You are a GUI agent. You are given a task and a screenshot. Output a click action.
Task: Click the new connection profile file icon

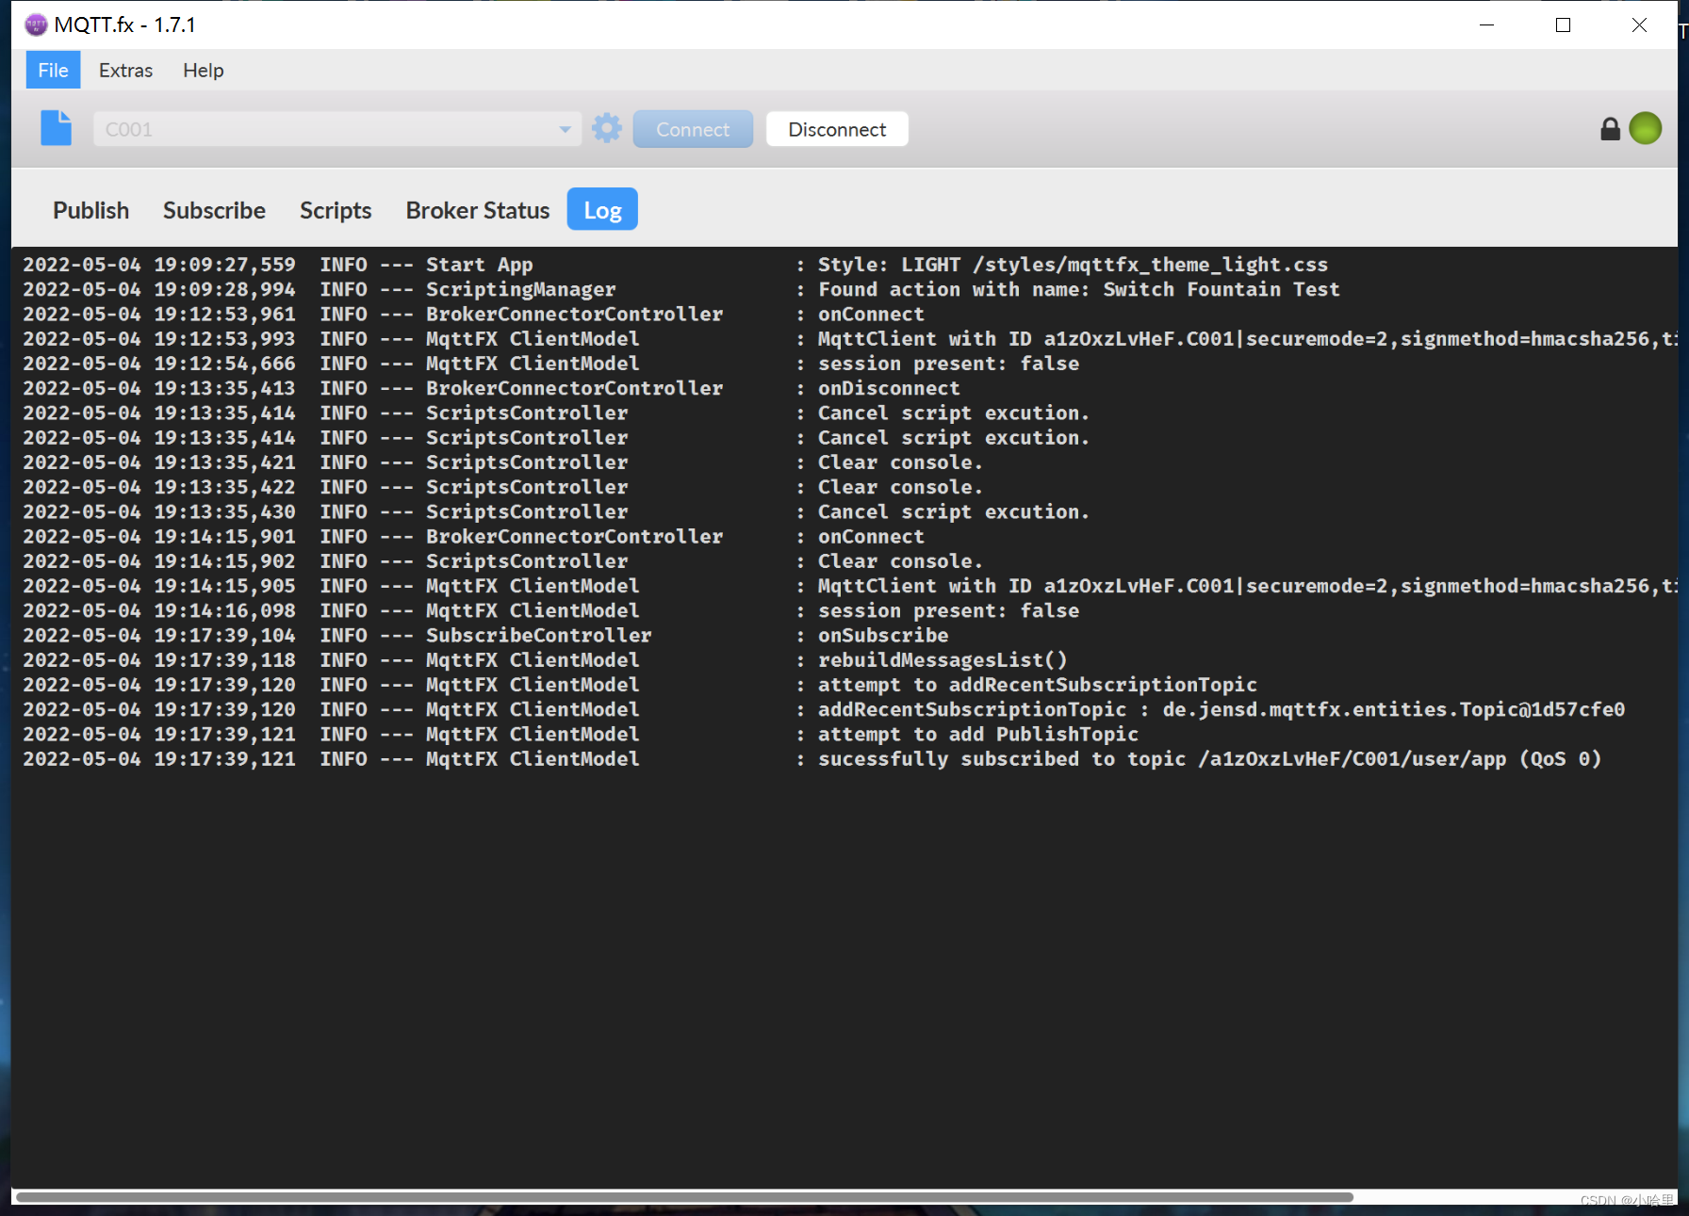(56, 128)
